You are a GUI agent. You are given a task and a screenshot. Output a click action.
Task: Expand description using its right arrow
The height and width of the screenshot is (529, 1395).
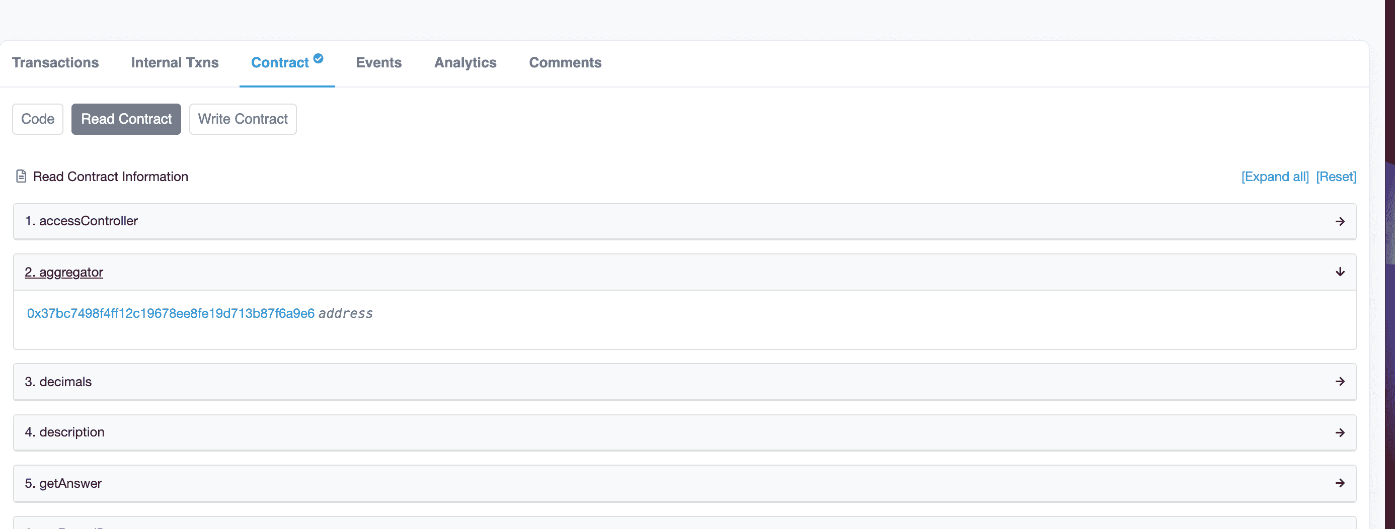coord(1340,432)
